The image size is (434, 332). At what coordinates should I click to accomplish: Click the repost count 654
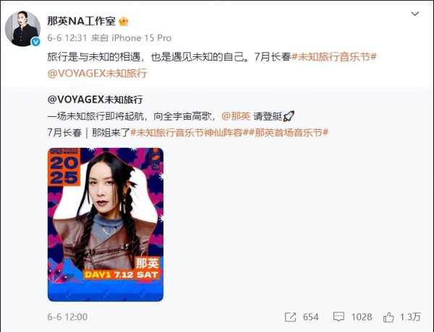(310, 317)
